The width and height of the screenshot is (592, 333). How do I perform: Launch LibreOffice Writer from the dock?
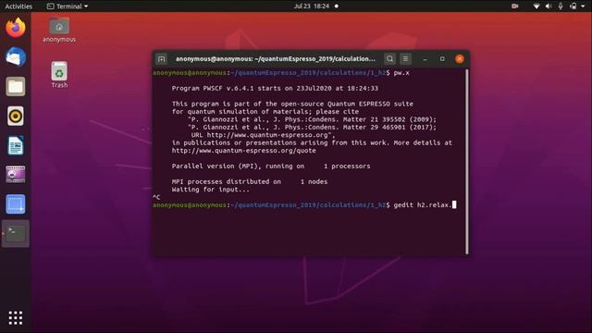[x=16, y=145]
